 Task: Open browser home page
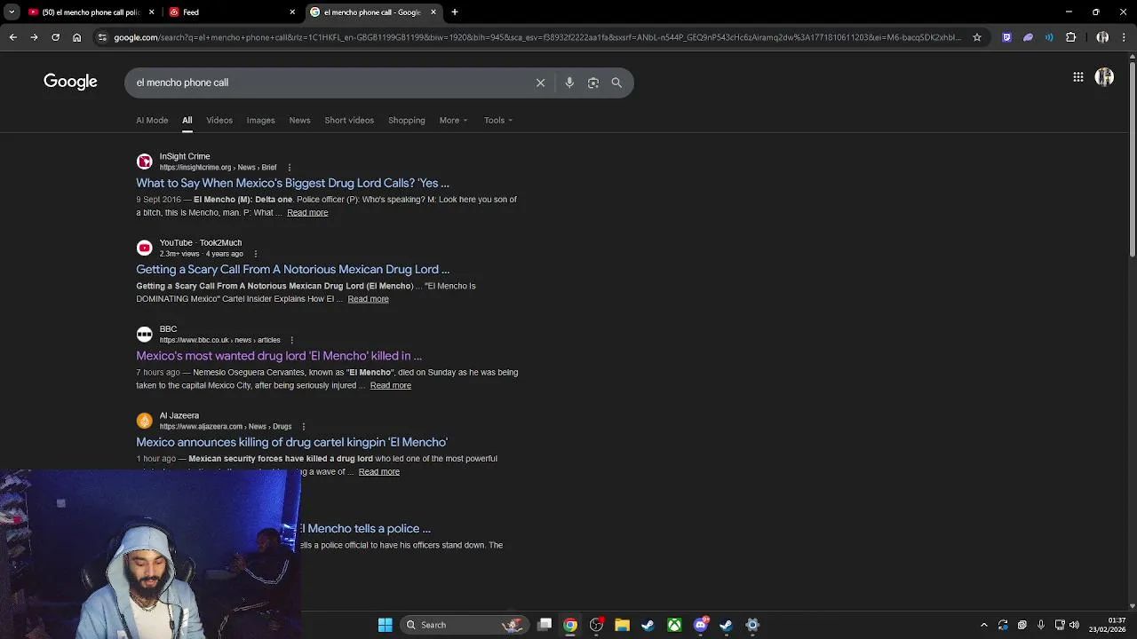coord(76,37)
